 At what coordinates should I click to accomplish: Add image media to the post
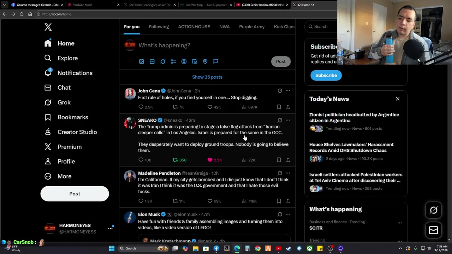pyautogui.click(x=142, y=61)
